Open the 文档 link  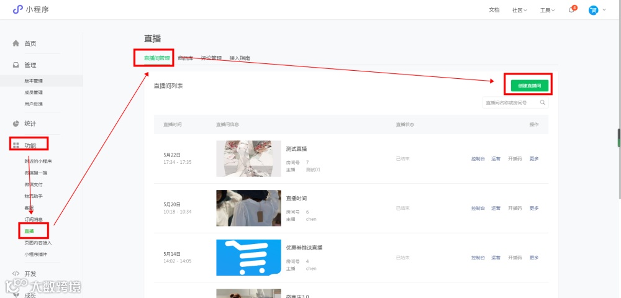click(x=494, y=11)
